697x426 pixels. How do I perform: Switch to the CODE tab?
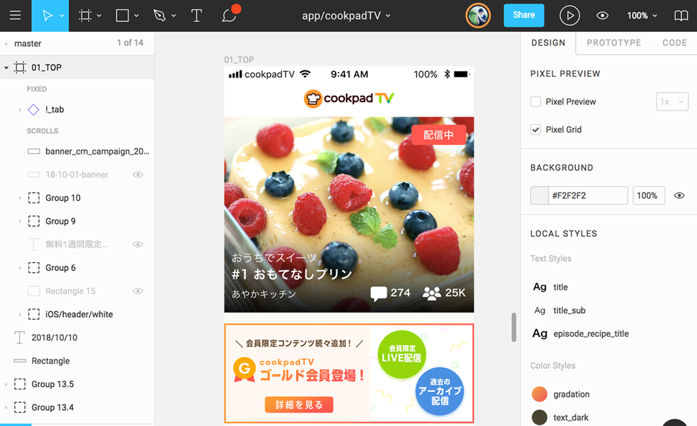(675, 43)
